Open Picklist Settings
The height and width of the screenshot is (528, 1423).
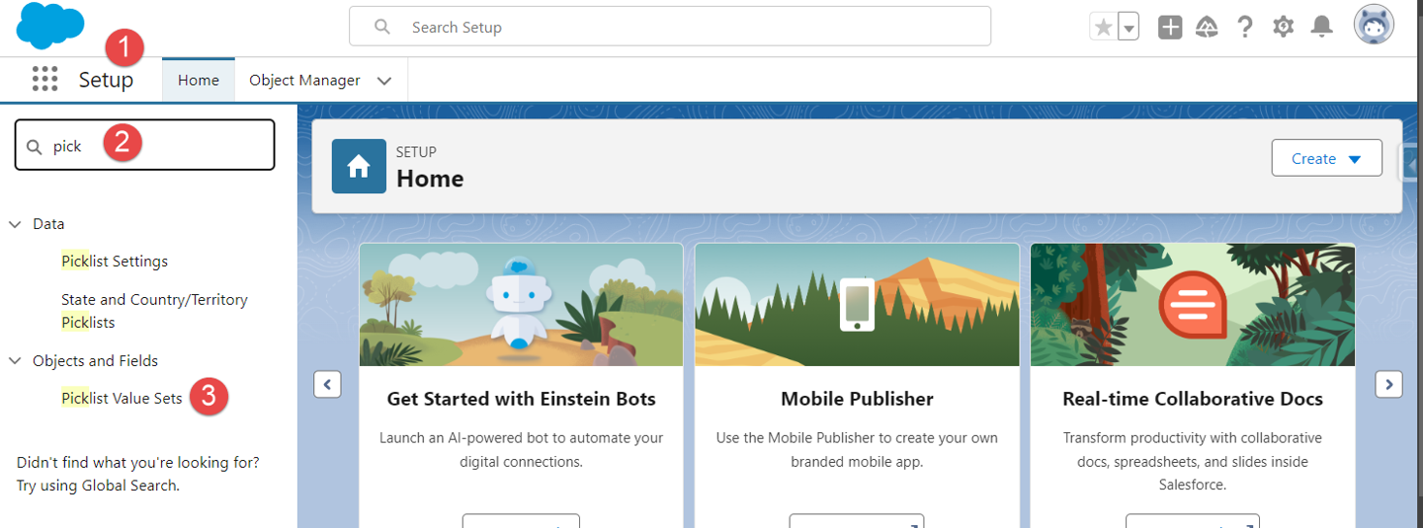(x=115, y=262)
